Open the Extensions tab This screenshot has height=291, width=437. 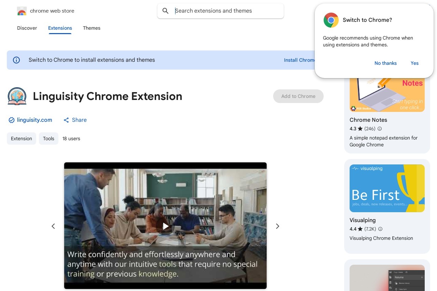[60, 28]
